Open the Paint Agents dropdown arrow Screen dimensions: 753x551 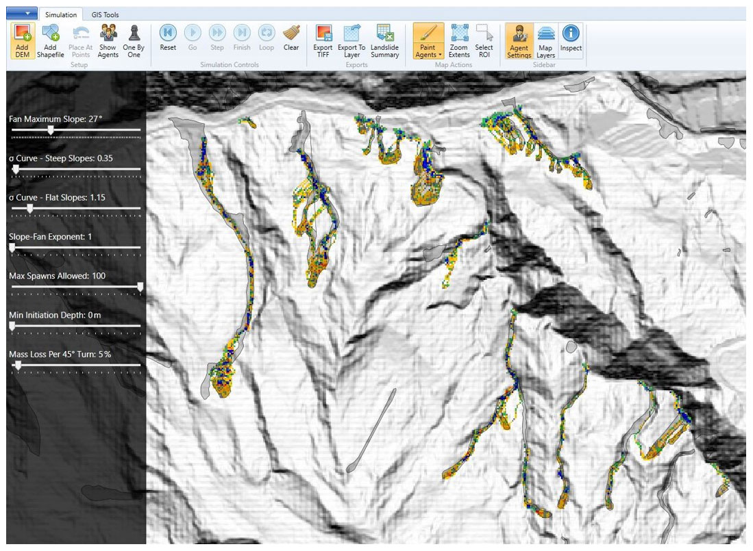coord(440,55)
